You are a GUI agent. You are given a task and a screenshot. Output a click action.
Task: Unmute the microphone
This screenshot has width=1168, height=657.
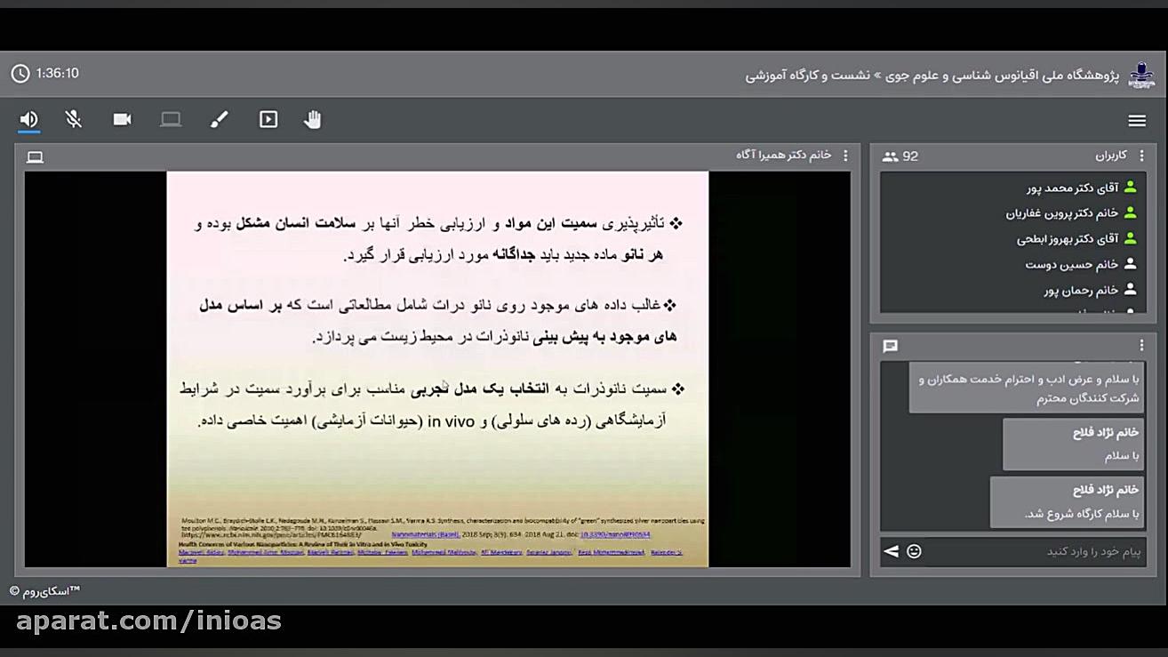pyautogui.click(x=74, y=120)
